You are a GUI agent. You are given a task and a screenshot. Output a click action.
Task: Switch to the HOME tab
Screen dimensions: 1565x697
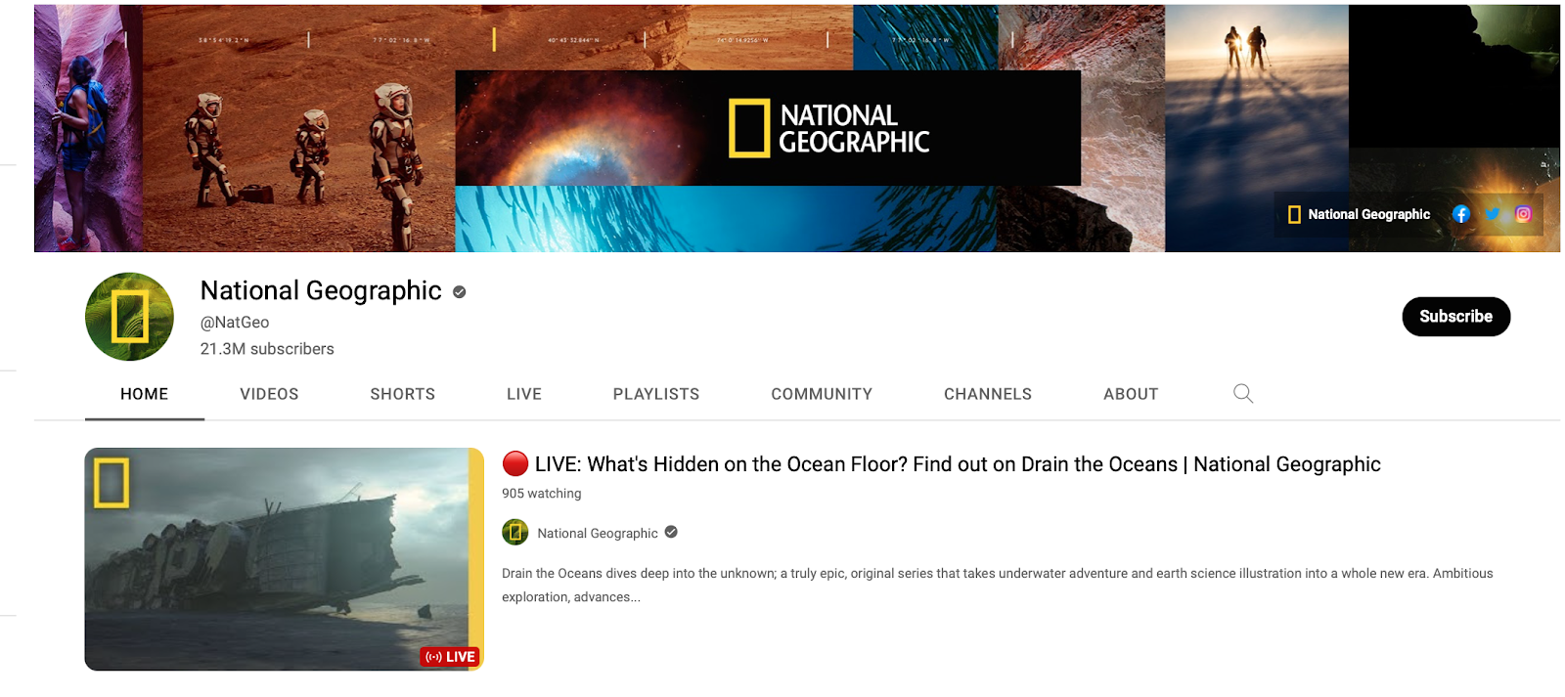pos(145,394)
